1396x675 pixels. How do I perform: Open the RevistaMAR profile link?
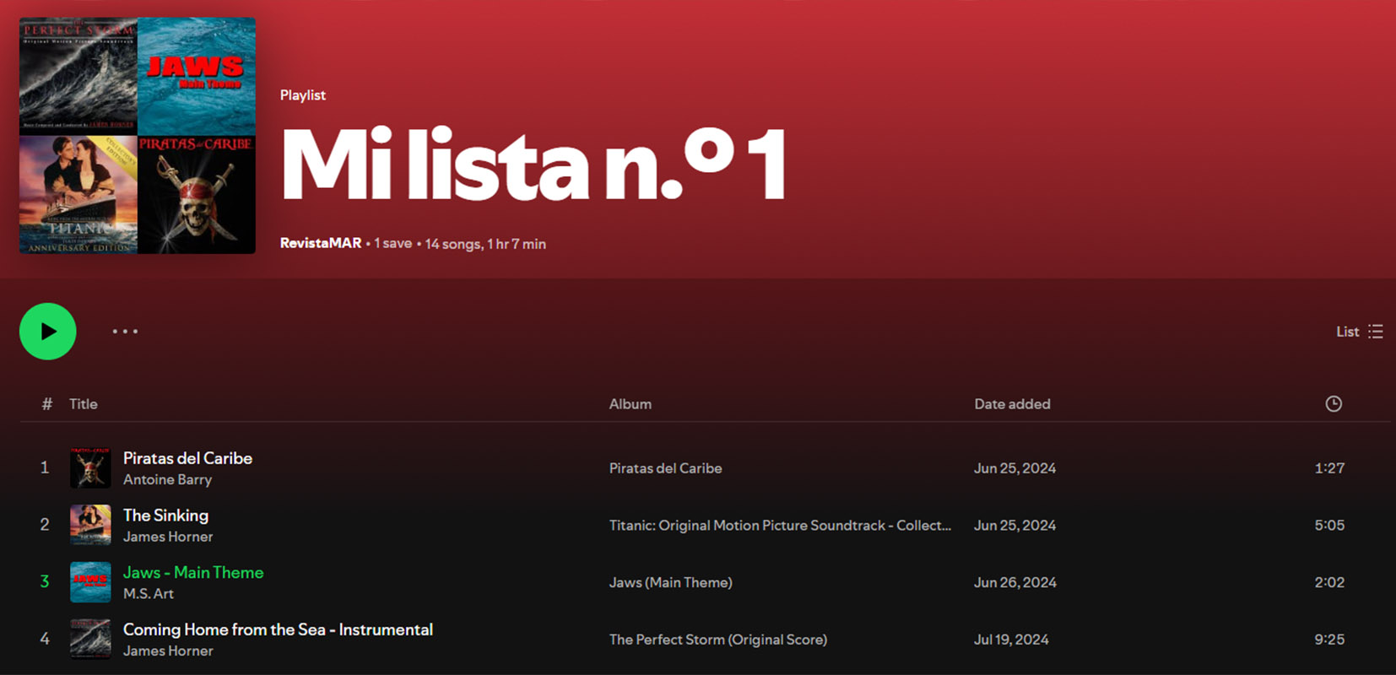(x=321, y=243)
